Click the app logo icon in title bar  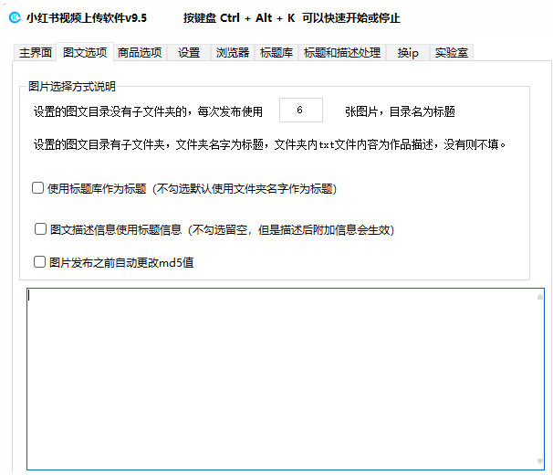[16, 17]
